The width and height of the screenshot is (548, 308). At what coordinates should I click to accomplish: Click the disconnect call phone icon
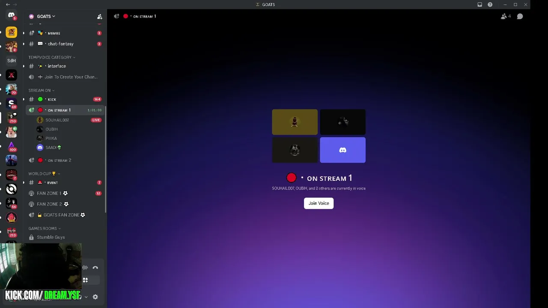click(x=95, y=268)
